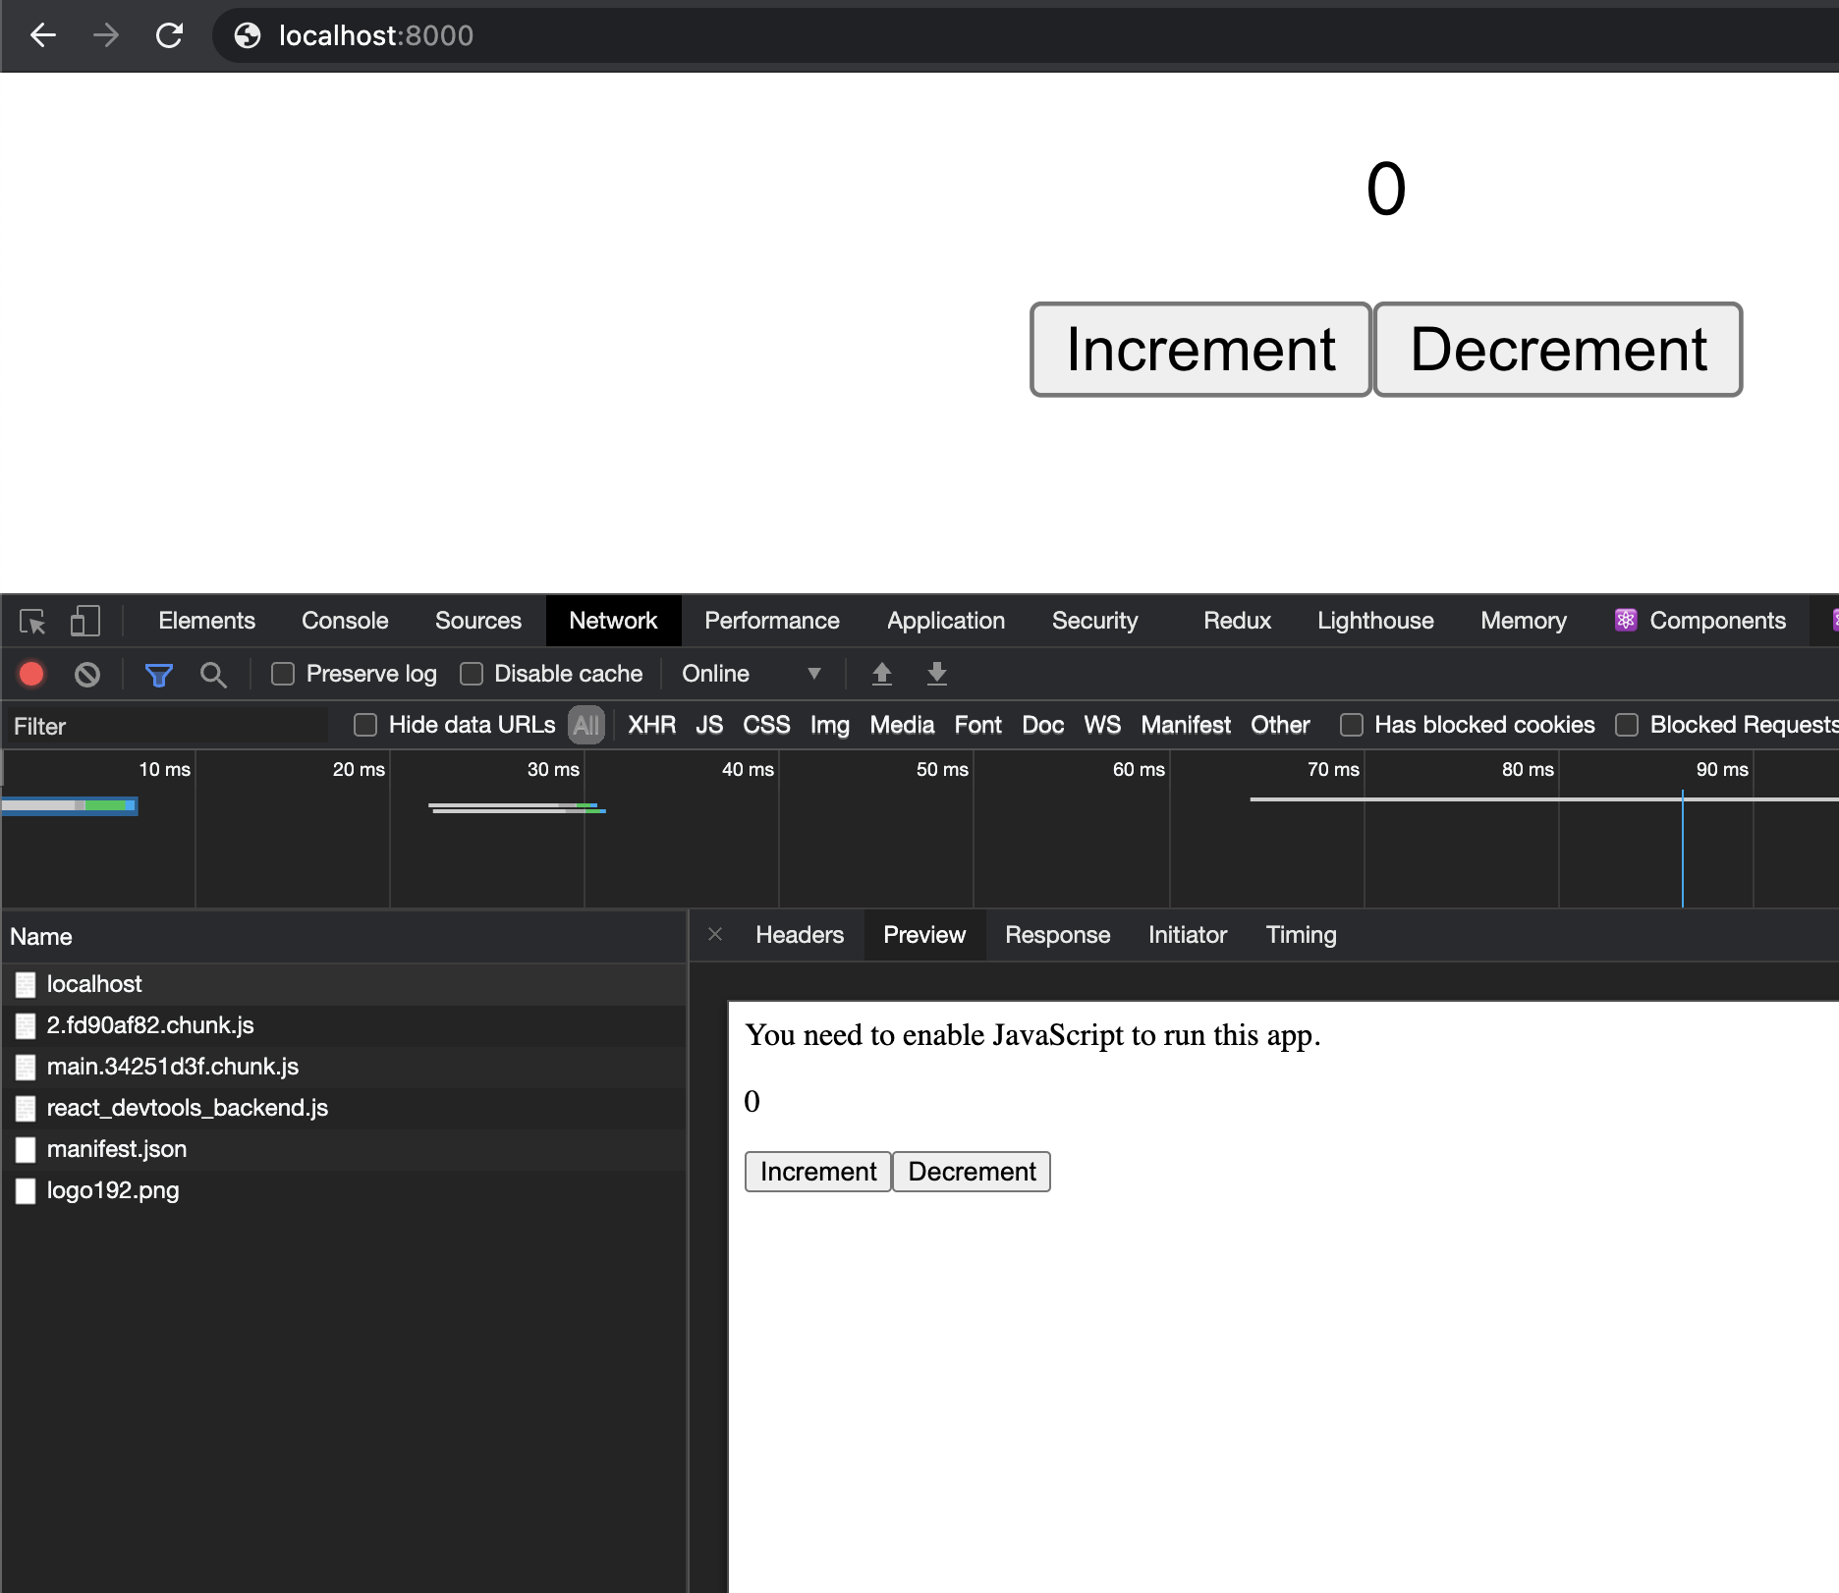Check Has blocked cookies
1839x1593 pixels.
point(1352,725)
